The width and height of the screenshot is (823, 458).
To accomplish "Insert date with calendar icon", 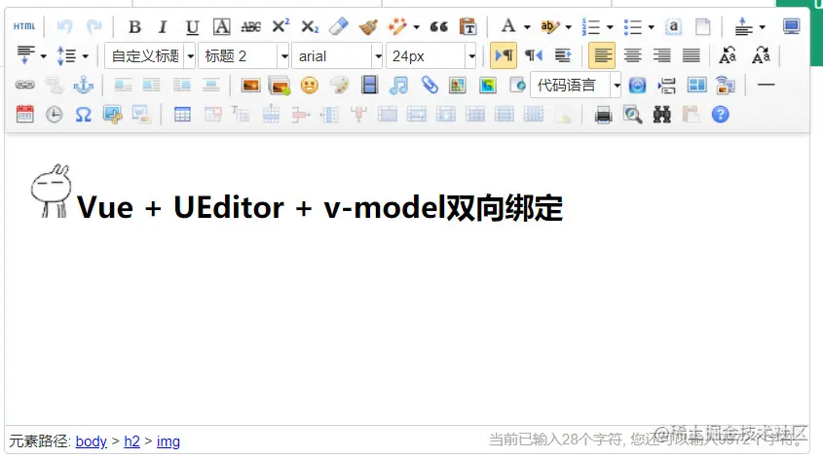I will click(24, 114).
